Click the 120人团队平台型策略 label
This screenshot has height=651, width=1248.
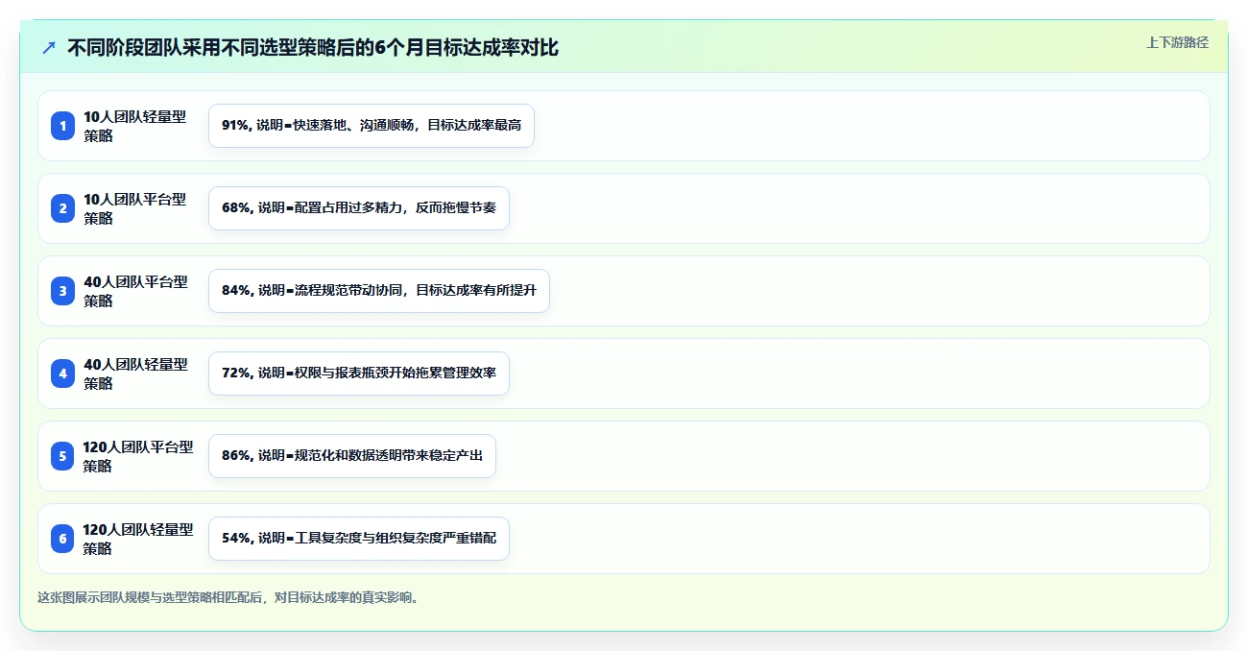tap(138, 456)
